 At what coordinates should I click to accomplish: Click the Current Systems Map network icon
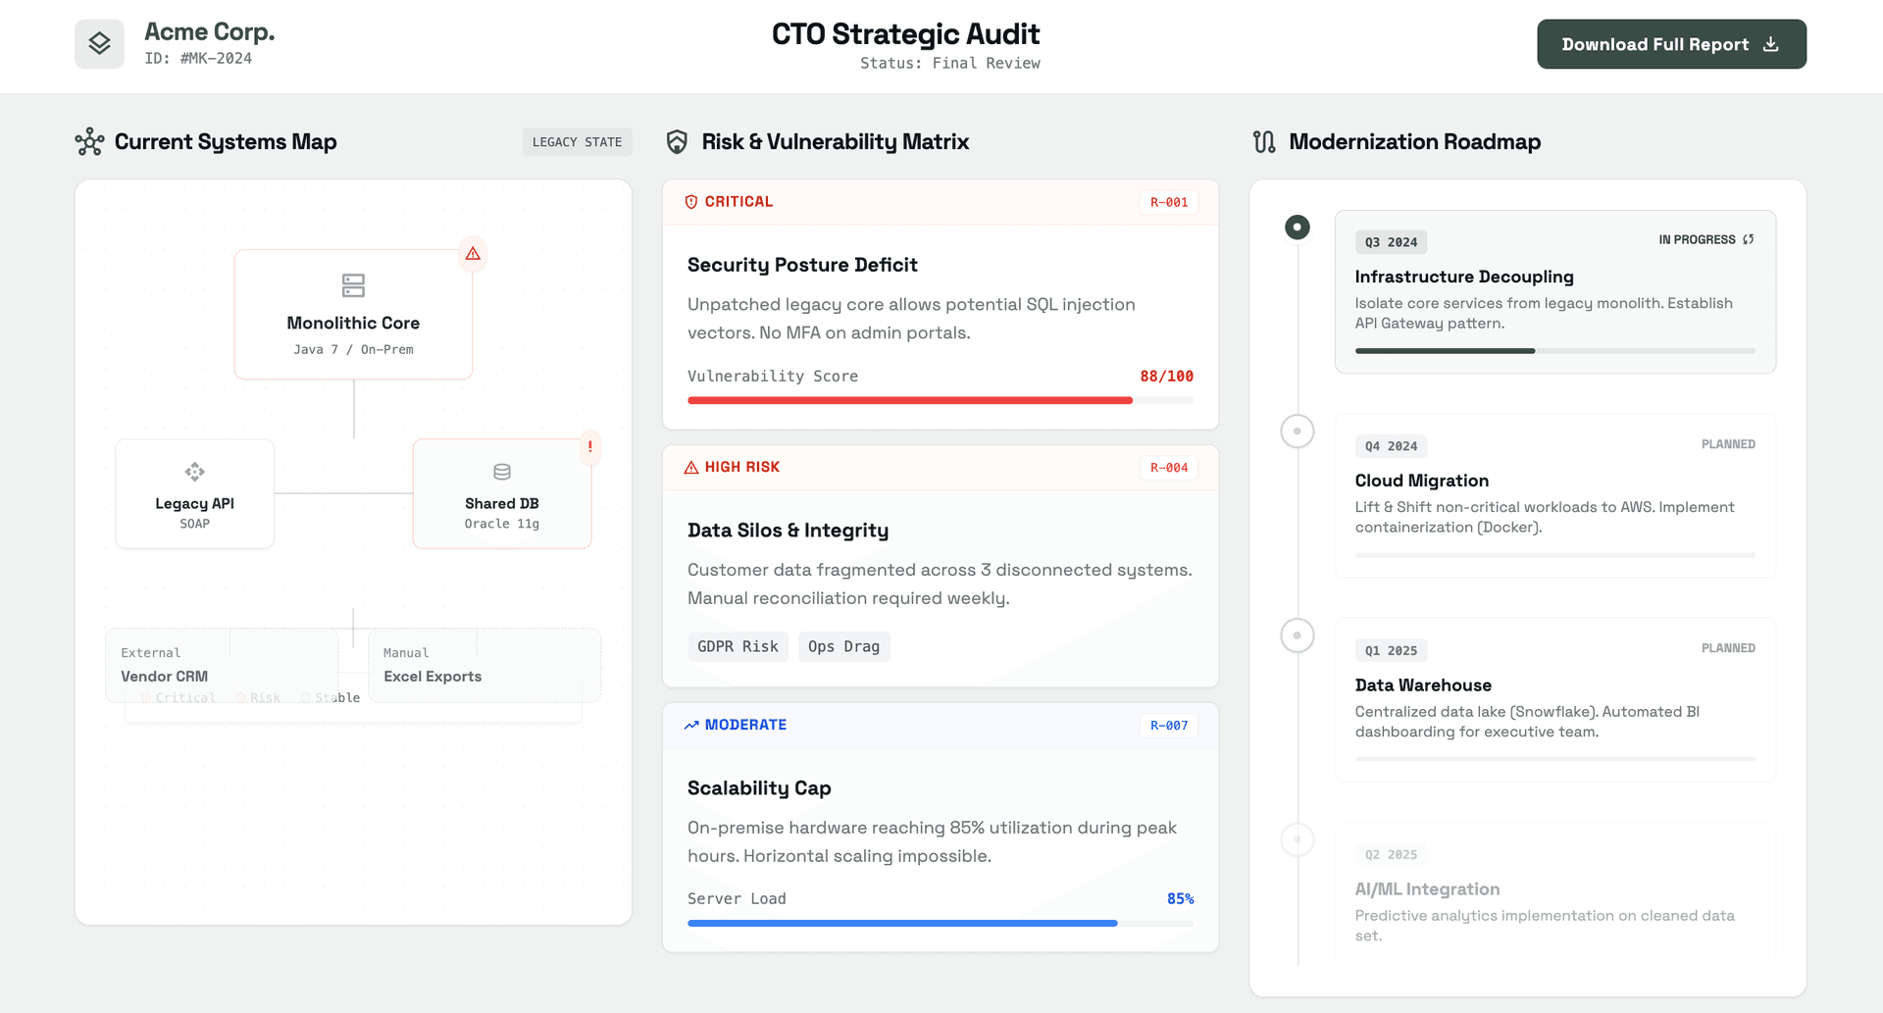point(89,142)
